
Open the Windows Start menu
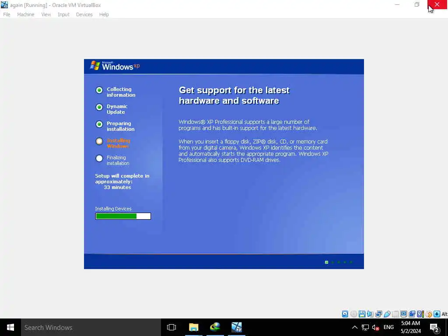coord(10,327)
